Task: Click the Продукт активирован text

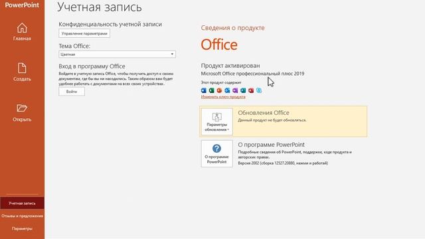Action: coord(230,66)
